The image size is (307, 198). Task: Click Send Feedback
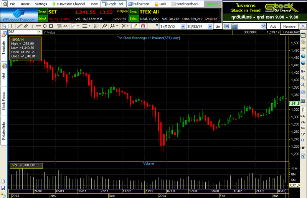pyautogui.click(x=185, y=4)
